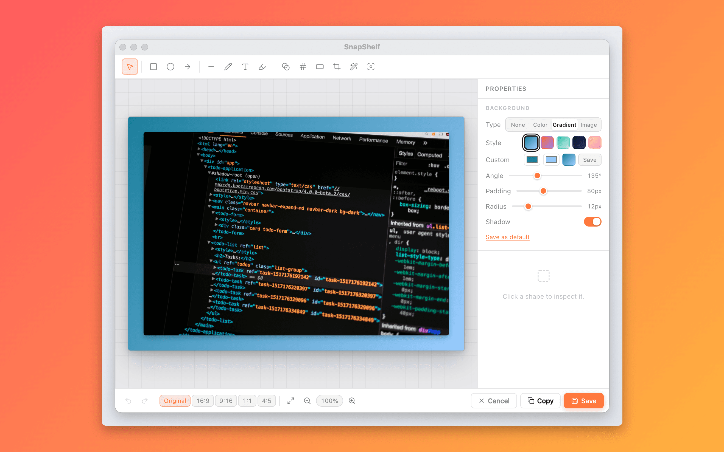Pick the pink-purple gradient style swatch
This screenshot has height=452, width=724.
pos(547,142)
